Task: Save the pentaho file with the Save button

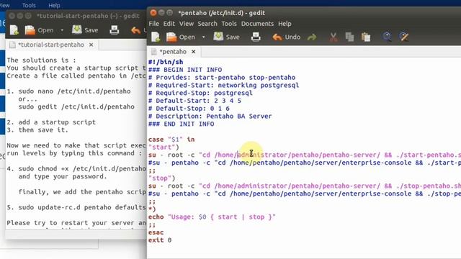Action: click(x=226, y=37)
